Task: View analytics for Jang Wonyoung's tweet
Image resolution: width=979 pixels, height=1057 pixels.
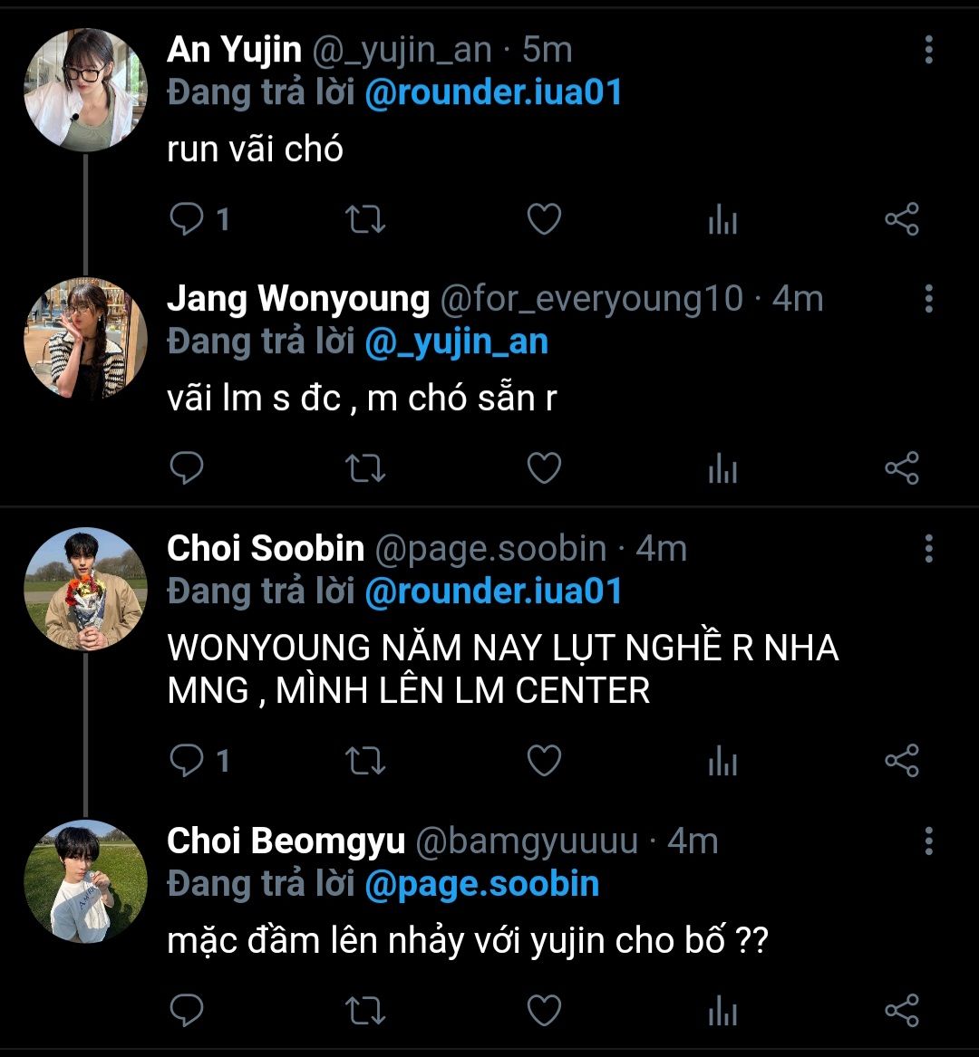Action: point(722,468)
